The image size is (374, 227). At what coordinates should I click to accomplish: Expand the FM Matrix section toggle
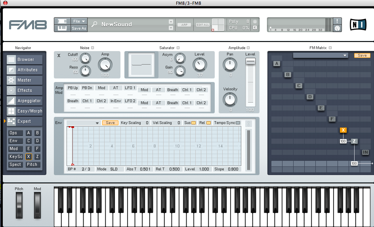(x=330, y=48)
